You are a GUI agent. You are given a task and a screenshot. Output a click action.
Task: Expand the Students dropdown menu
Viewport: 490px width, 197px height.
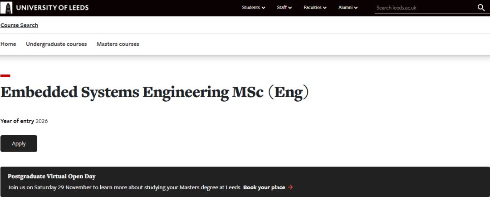click(254, 8)
